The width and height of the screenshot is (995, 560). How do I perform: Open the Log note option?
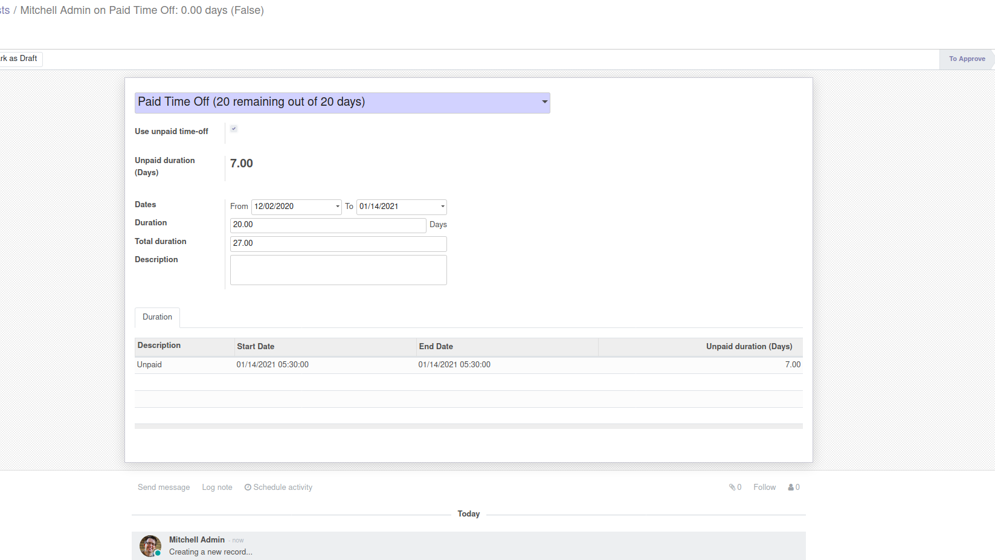(217, 488)
